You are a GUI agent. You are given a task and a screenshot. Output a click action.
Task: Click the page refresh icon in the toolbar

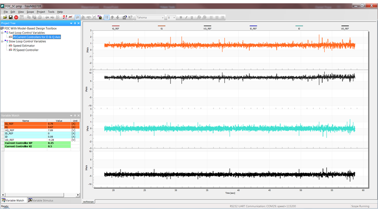[x=58, y=17]
